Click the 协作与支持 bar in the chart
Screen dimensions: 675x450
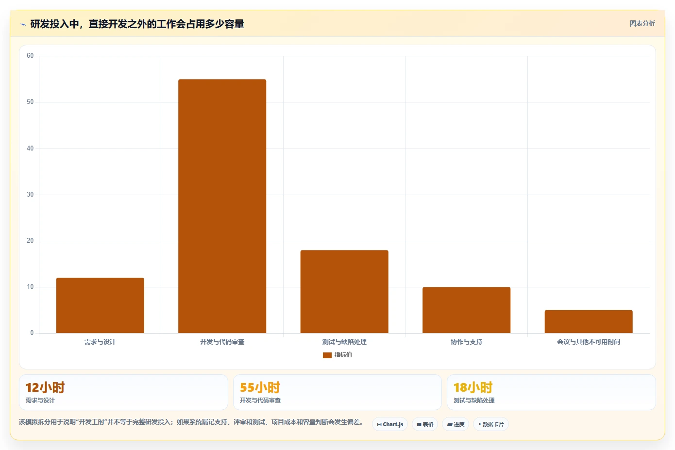pyautogui.click(x=466, y=310)
